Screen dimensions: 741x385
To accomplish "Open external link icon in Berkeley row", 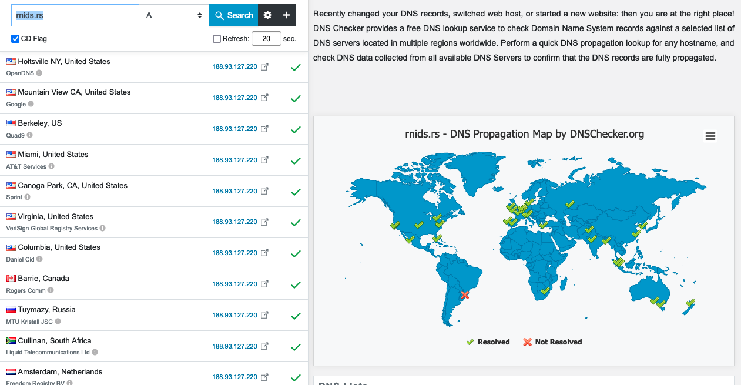I will tap(264, 129).
